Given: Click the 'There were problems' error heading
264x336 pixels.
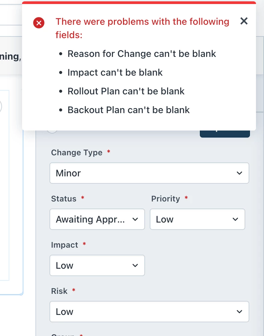Looking at the screenshot, I should [142, 28].
